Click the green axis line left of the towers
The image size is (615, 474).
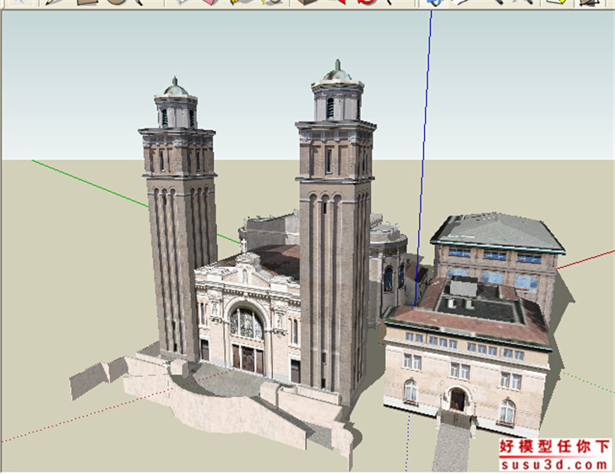(x=90, y=183)
